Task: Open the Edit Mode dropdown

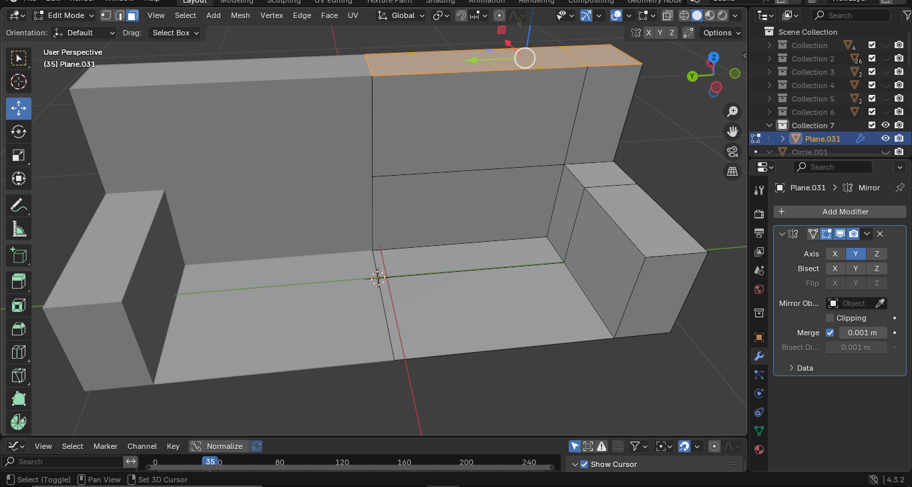Action: click(65, 15)
